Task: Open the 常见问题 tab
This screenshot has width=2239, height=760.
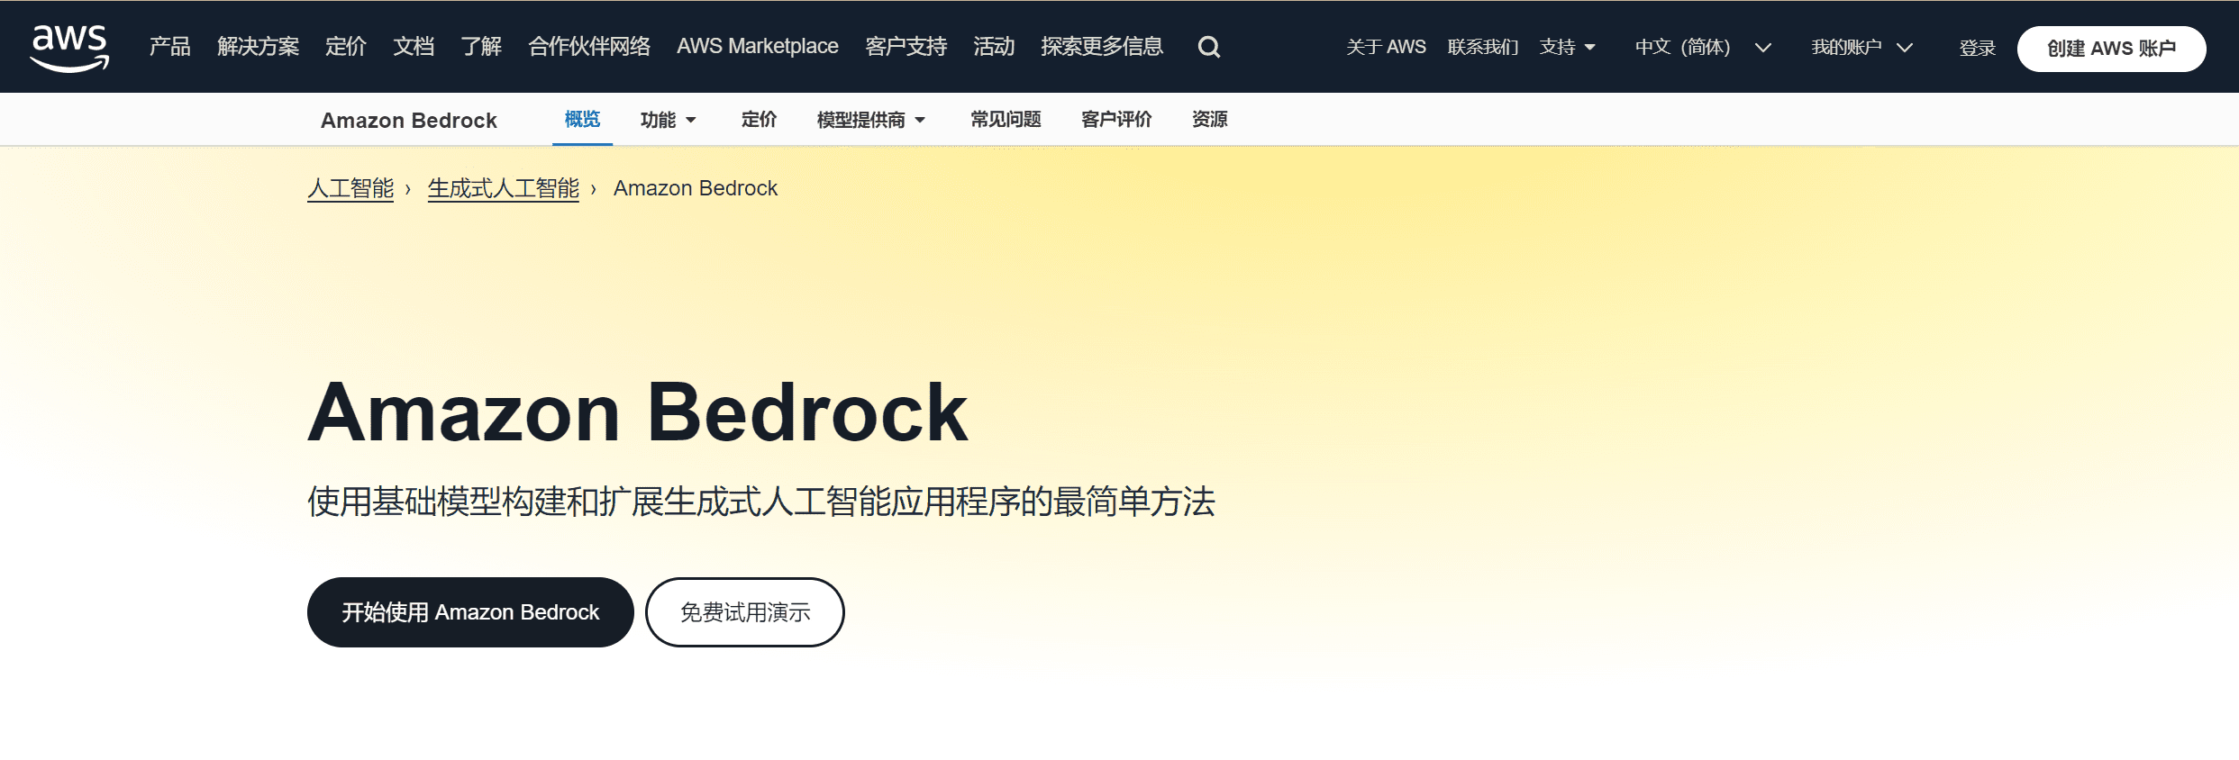Action: tap(1006, 120)
